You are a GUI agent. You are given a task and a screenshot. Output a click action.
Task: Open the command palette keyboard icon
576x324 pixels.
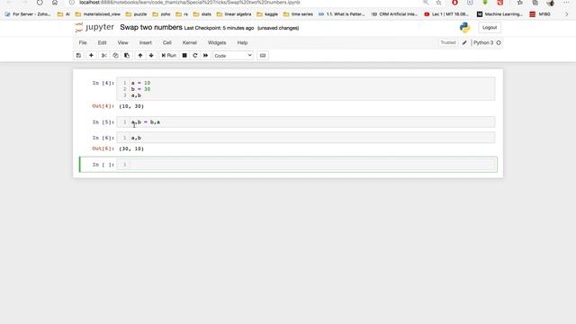coord(262,56)
